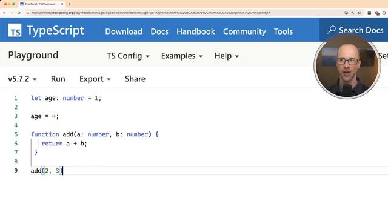Open the v5.7.2 version selector
Image resolution: width=388 pixels, height=218 pixels.
pyautogui.click(x=22, y=79)
